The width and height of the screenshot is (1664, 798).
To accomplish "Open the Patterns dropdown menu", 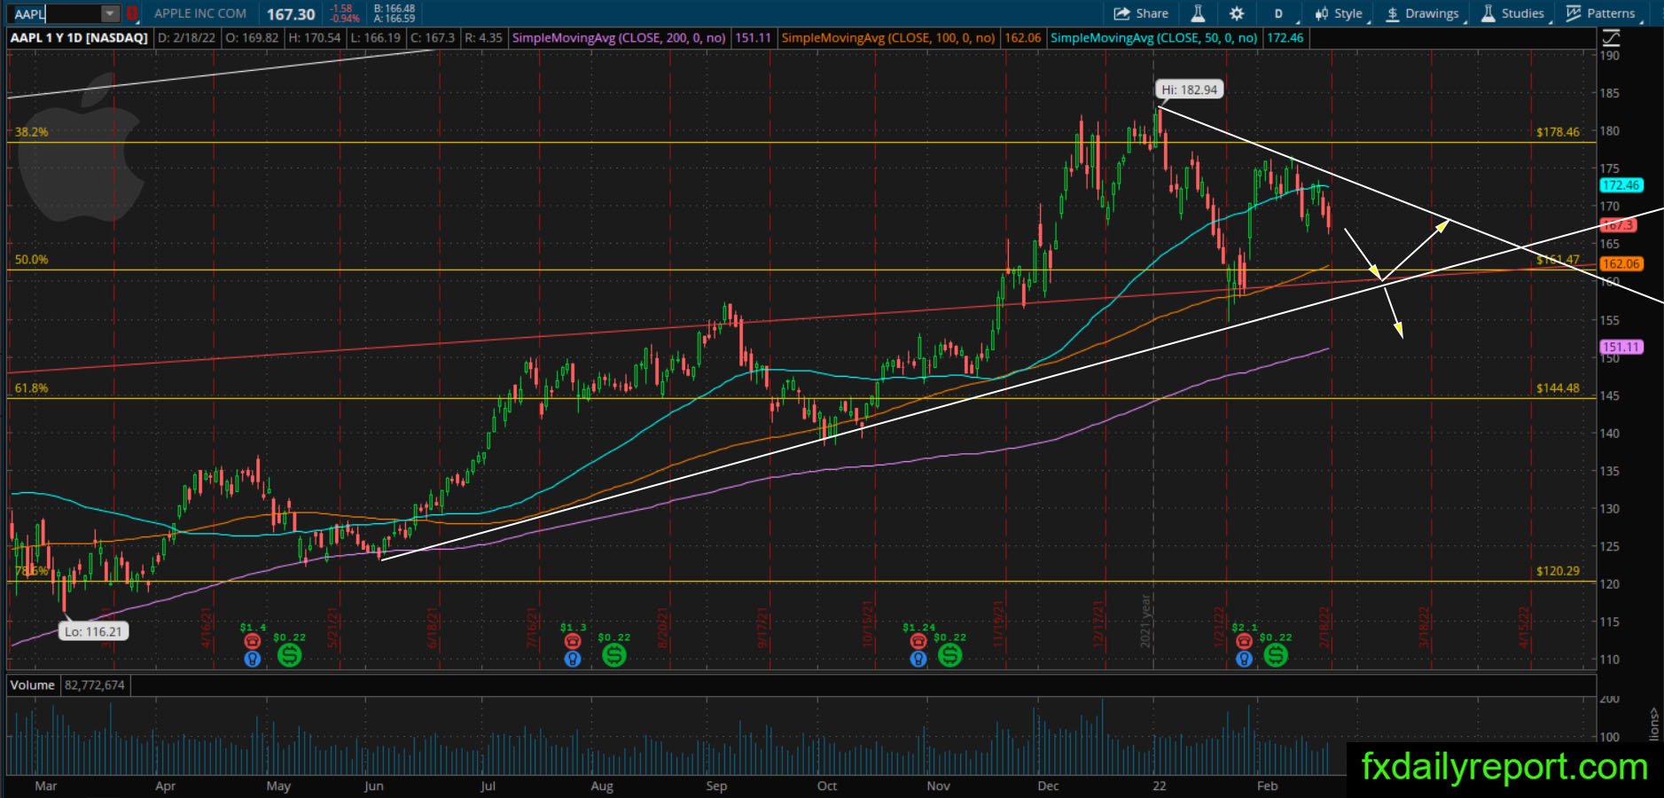I will [x=1602, y=13].
